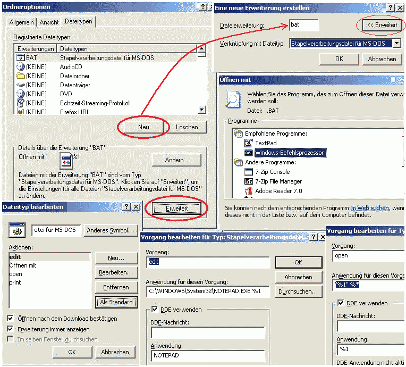Screen dimensions: 406x367
Task: Select the 7-Zip File Manager icon
Action: (249, 181)
